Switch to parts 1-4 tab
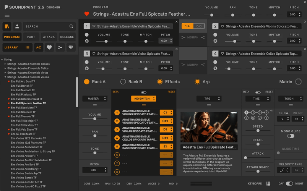This screenshot has height=191, width=307. pos(187,26)
